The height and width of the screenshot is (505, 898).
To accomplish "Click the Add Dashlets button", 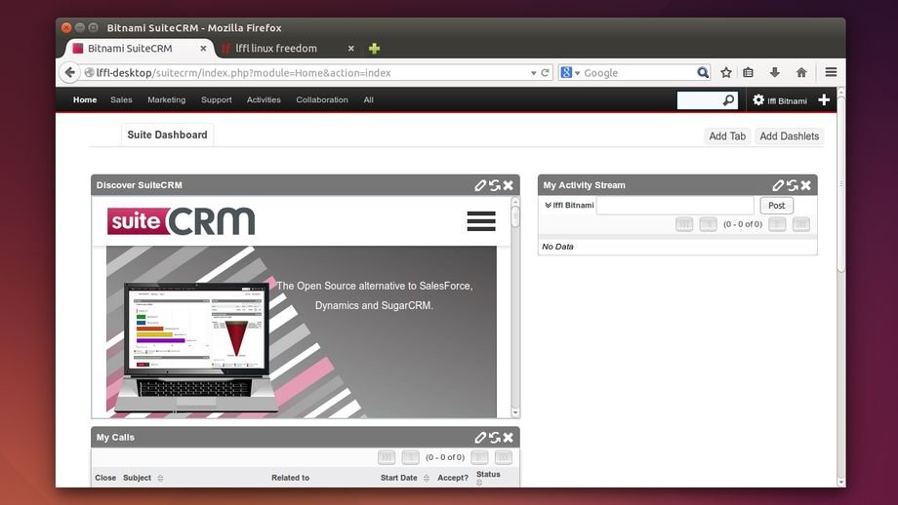I will pyautogui.click(x=789, y=136).
